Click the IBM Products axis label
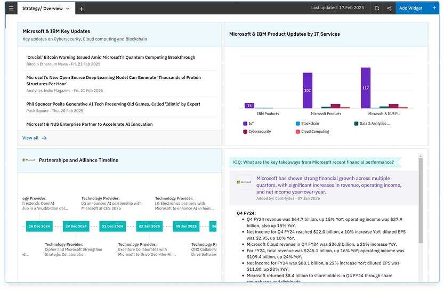The height and width of the screenshot is (290, 444). (x=268, y=114)
